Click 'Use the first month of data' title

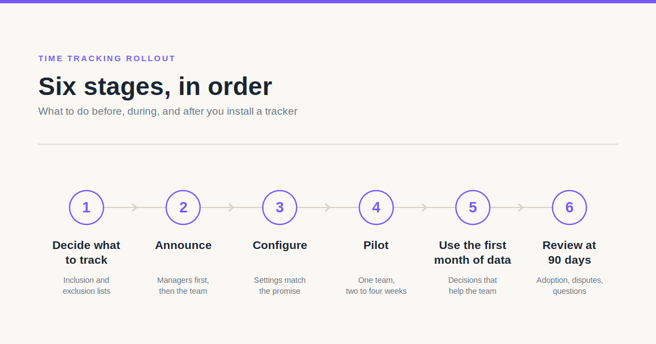tap(473, 252)
